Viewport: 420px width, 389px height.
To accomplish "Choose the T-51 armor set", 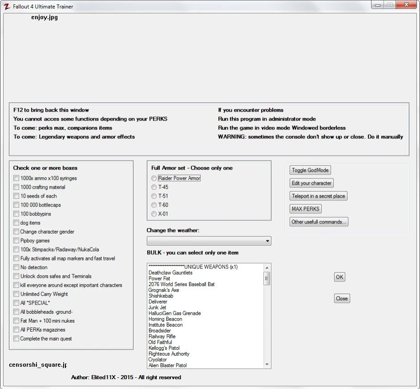I will click(154, 196).
